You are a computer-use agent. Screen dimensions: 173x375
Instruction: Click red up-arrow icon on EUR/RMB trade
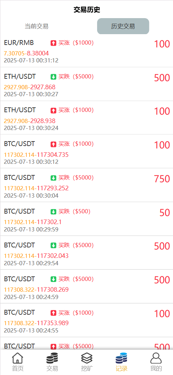coord(53,43)
